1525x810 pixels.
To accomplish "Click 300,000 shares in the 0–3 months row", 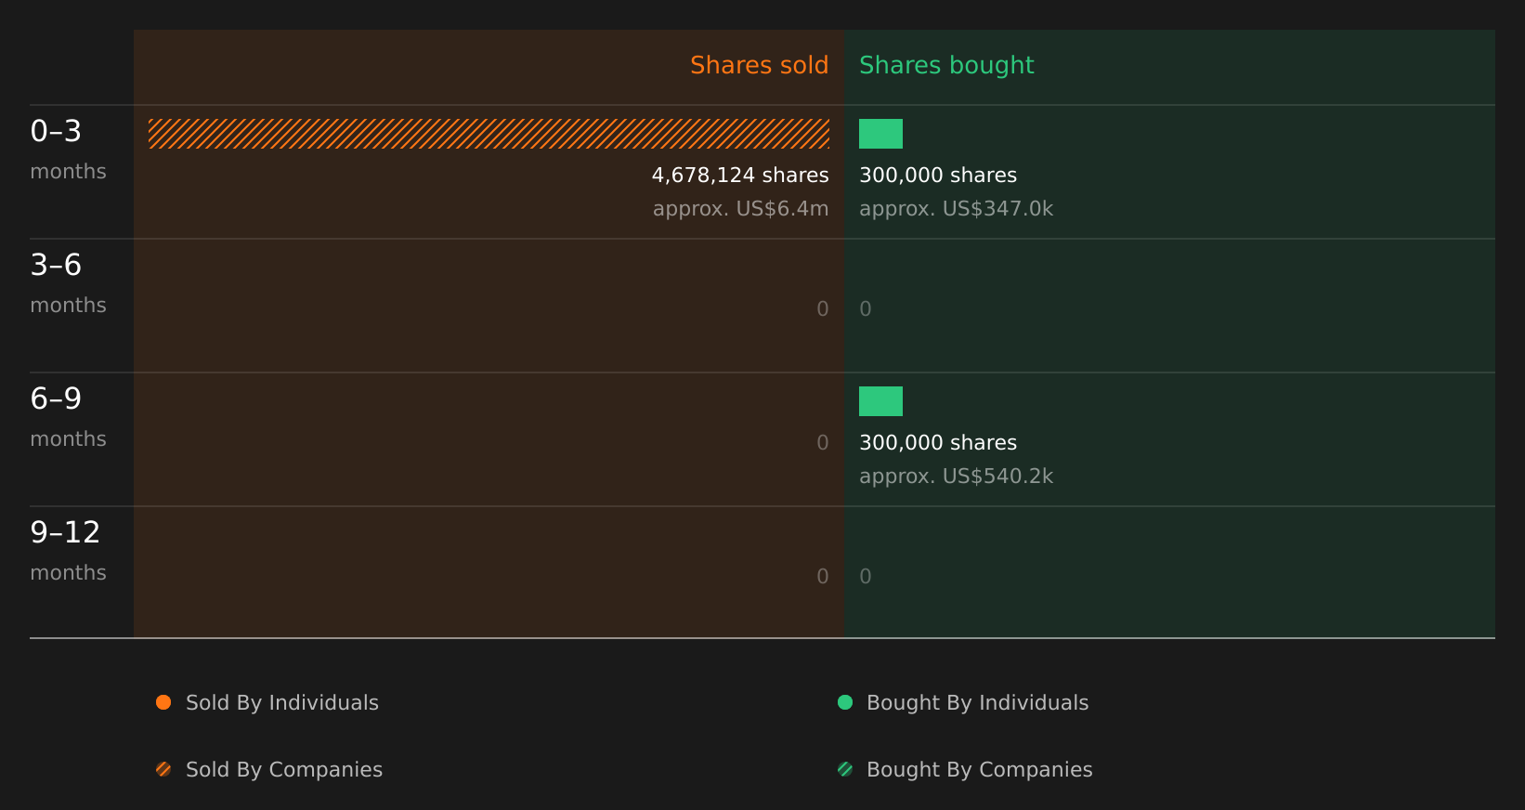I will pyautogui.click(x=938, y=176).
